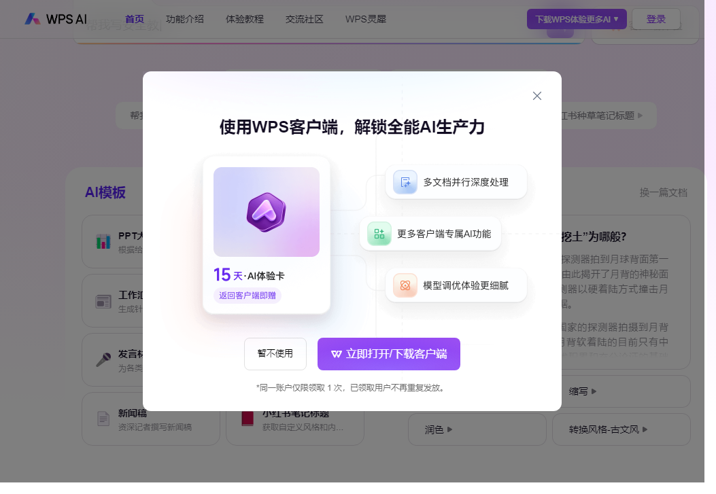The height and width of the screenshot is (494, 716).
Task: Click 换一篇文档 link
Action: [x=663, y=192]
